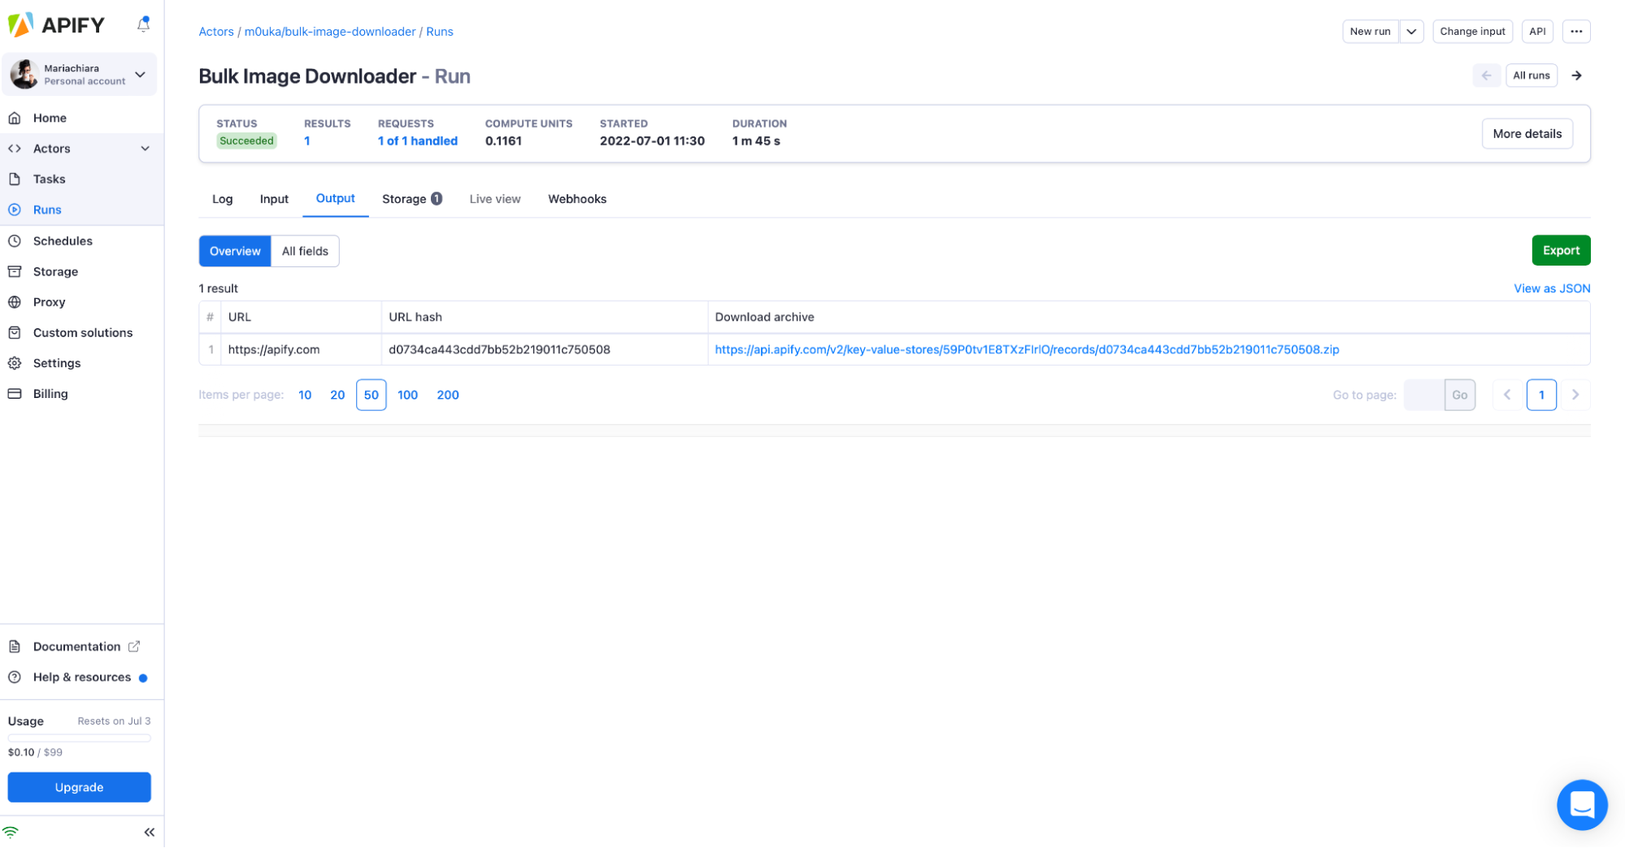The width and height of the screenshot is (1625, 848).
Task: Select the Output tab
Action: tap(335, 199)
